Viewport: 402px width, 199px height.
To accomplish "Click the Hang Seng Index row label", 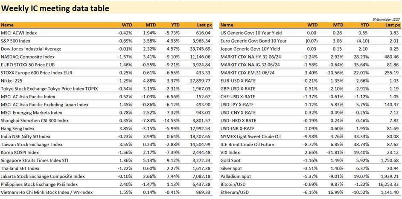I will pyautogui.click(x=17, y=128).
